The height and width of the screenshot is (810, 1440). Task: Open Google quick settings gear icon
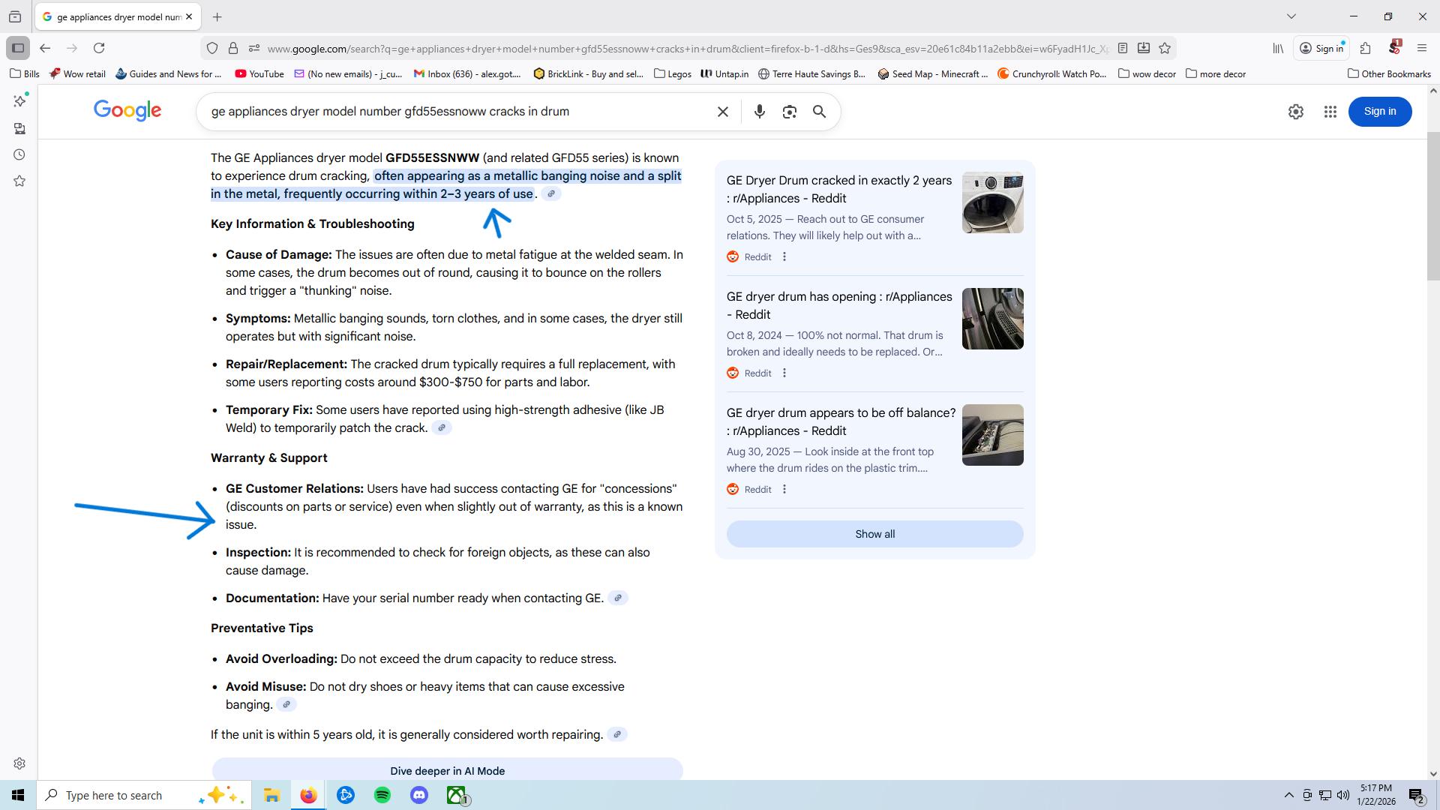(1296, 112)
